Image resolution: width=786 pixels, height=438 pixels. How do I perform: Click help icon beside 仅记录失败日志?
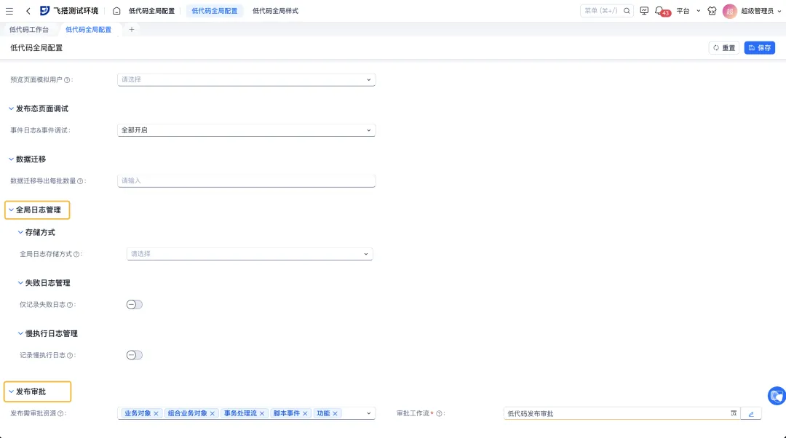(70, 305)
